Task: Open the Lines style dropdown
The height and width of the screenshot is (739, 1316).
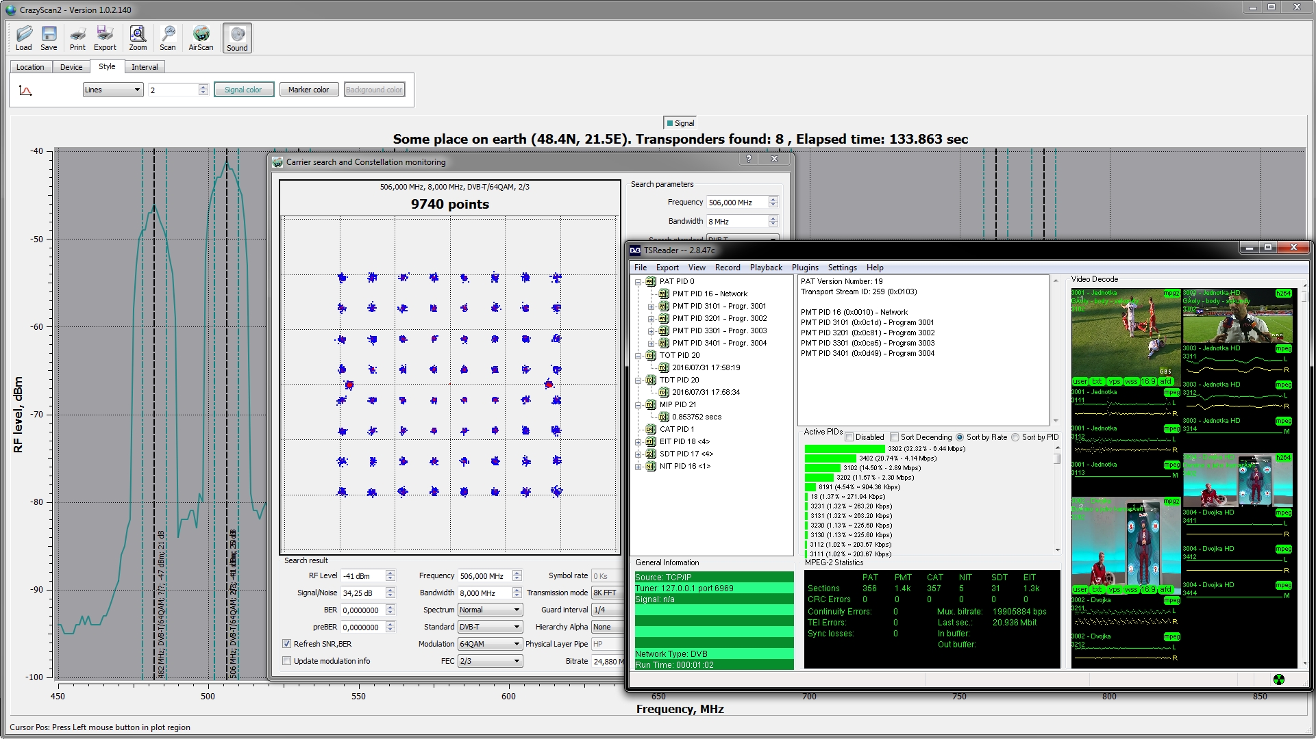Action: 112,90
